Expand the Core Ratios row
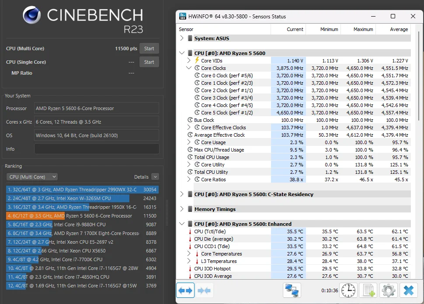This screenshot has width=424, height=304. [189, 179]
